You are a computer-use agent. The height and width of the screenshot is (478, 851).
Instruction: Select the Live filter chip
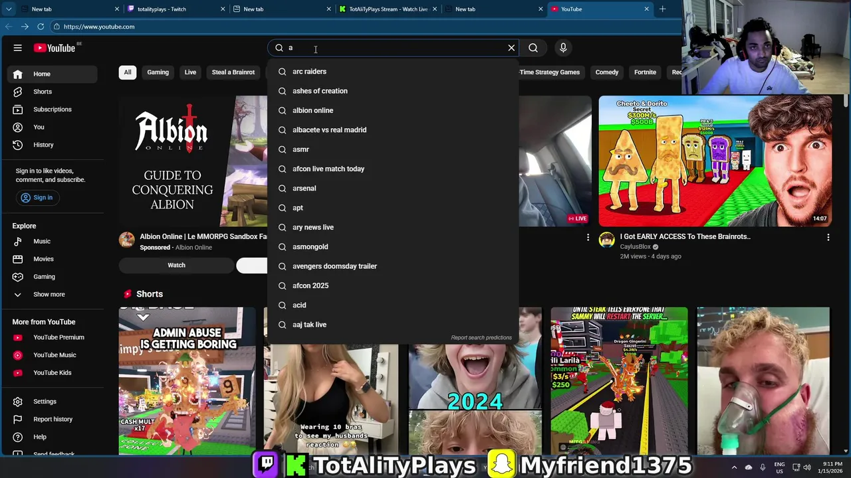(190, 72)
